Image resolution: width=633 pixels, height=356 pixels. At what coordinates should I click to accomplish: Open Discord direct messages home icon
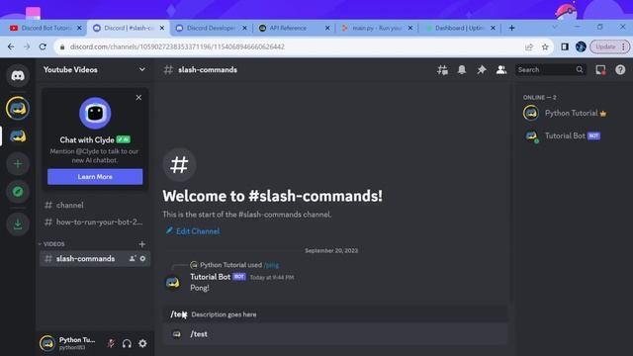click(x=18, y=75)
